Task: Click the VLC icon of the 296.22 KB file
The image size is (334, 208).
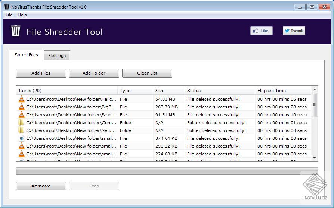Action: pos(22,146)
